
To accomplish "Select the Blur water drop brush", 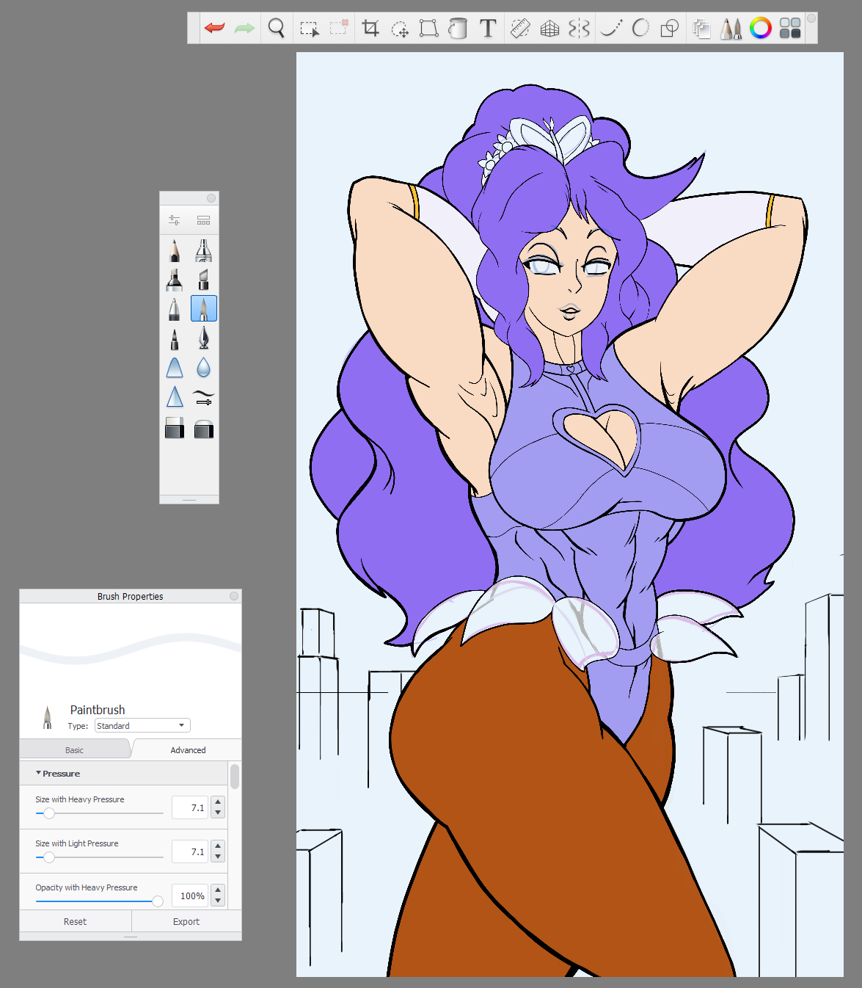I will pos(204,367).
